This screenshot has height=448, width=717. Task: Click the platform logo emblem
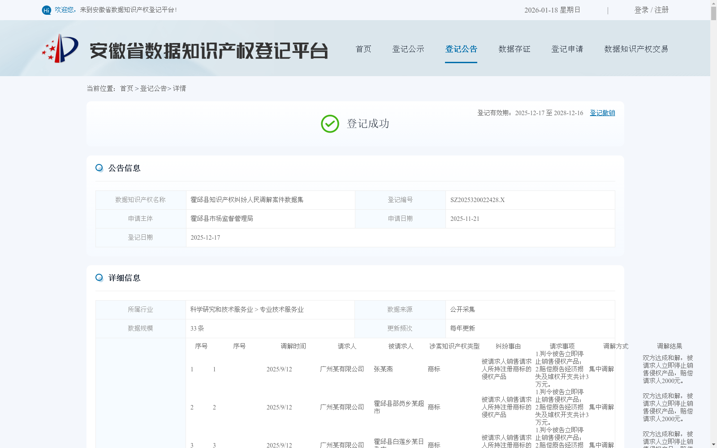click(x=60, y=48)
